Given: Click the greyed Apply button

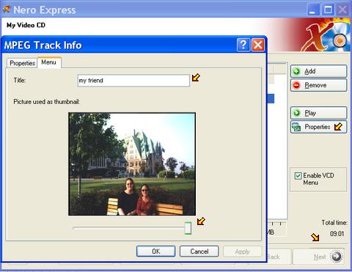Looking at the screenshot, I should coord(242,251).
